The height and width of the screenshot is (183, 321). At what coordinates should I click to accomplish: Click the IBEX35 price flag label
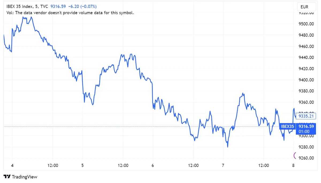287,126
